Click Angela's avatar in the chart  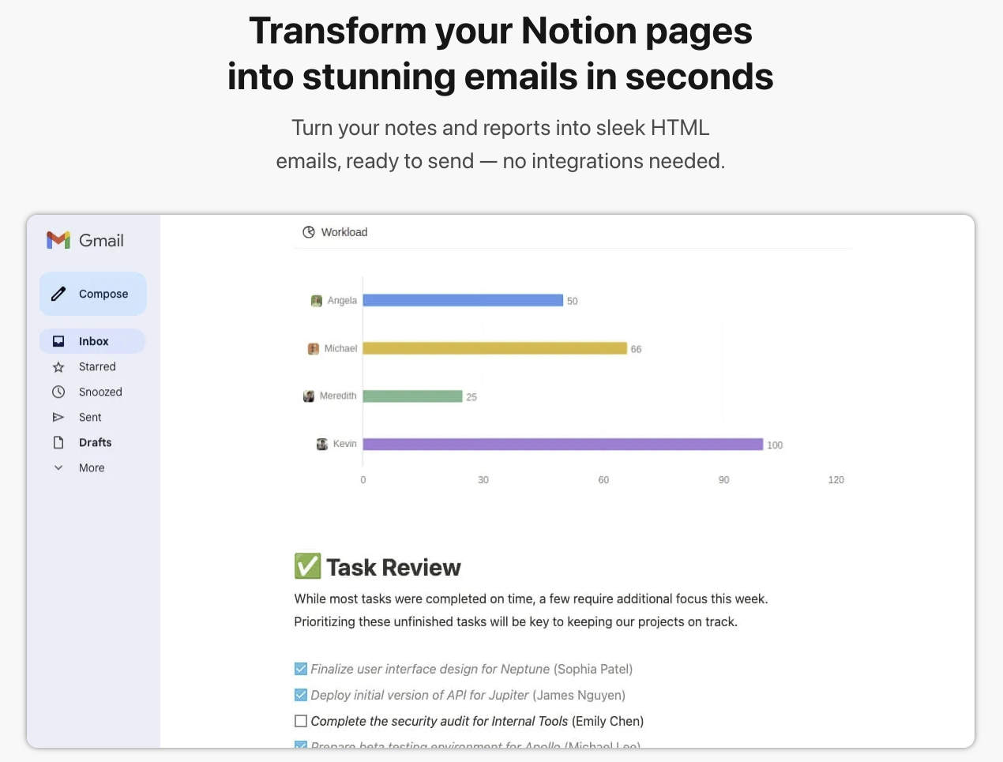[317, 301]
